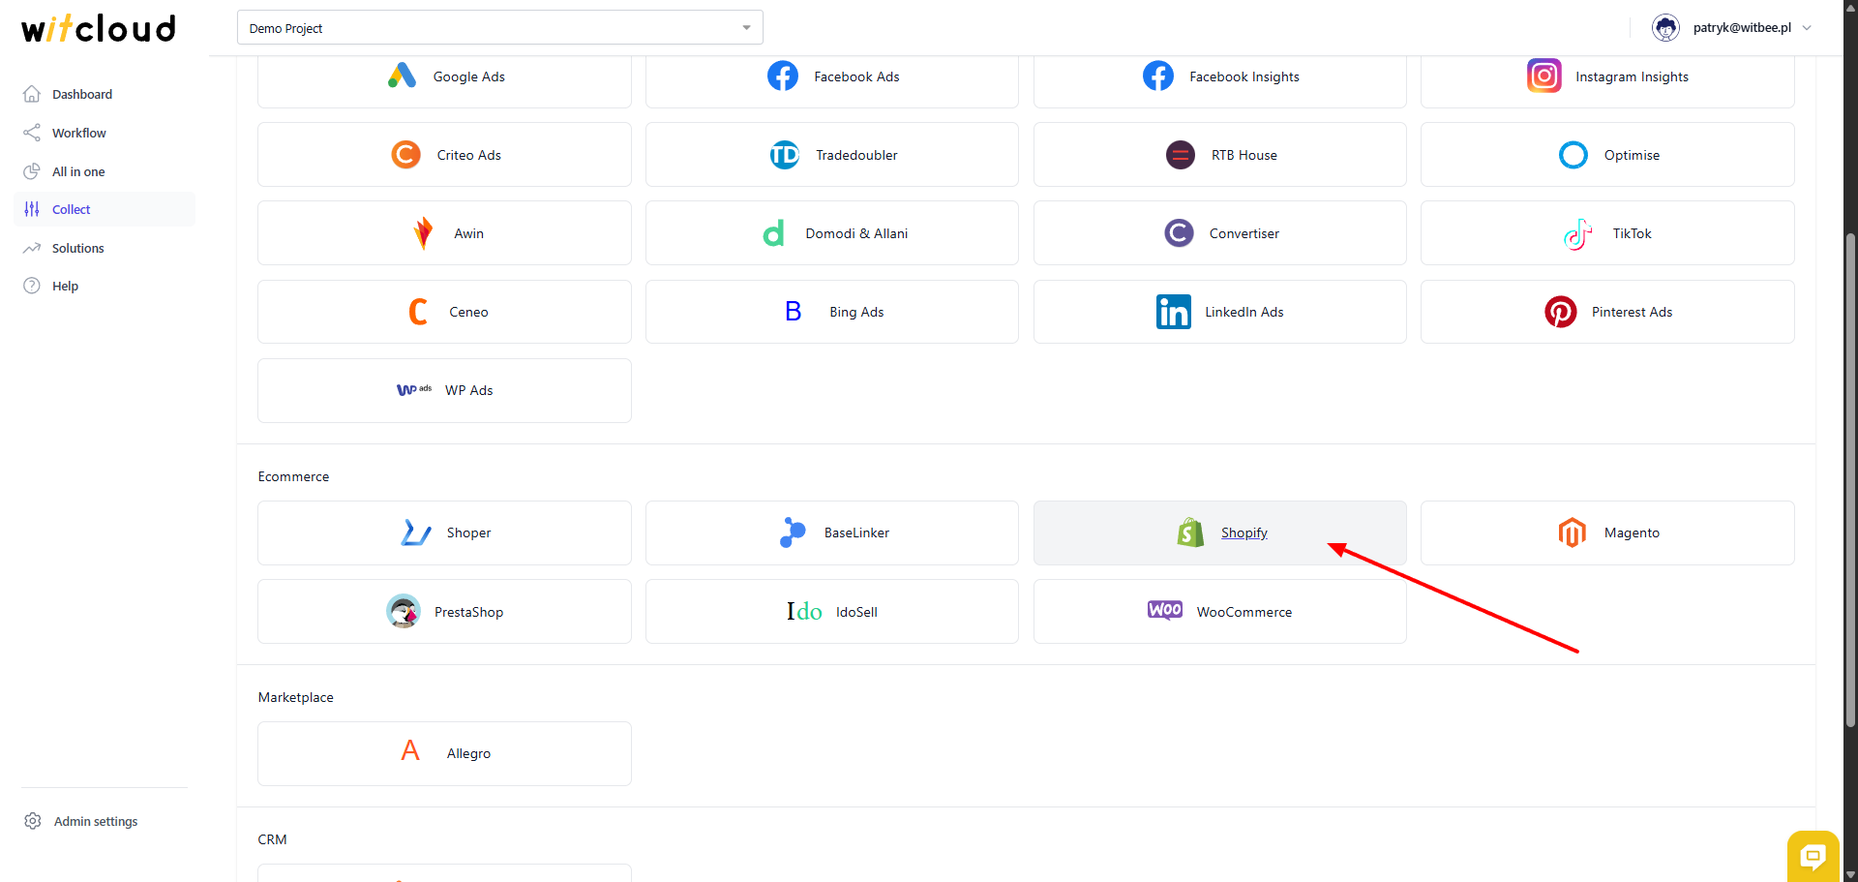This screenshot has height=882, width=1858.
Task: Select the Pinterest Ads connector label
Action: tap(1632, 312)
